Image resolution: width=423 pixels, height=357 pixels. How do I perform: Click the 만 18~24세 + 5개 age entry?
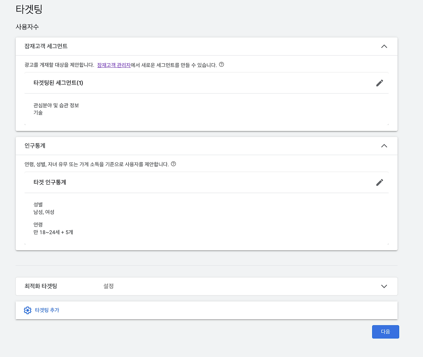[x=54, y=232]
